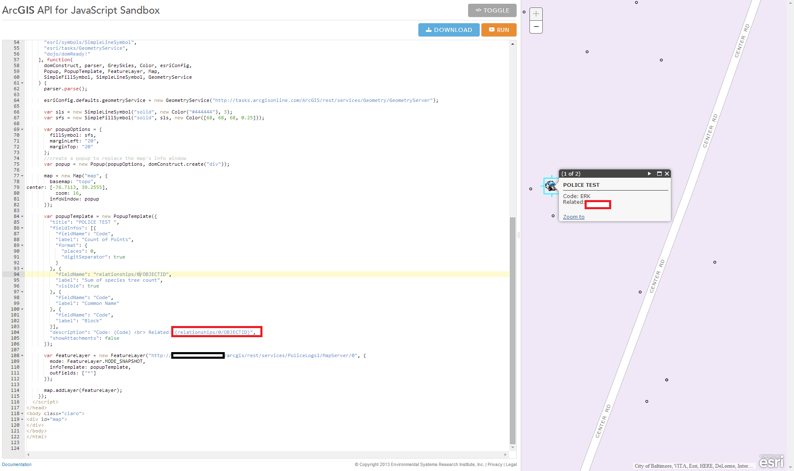Click the 'fillSymbol: sfs,' code line

pos(73,135)
